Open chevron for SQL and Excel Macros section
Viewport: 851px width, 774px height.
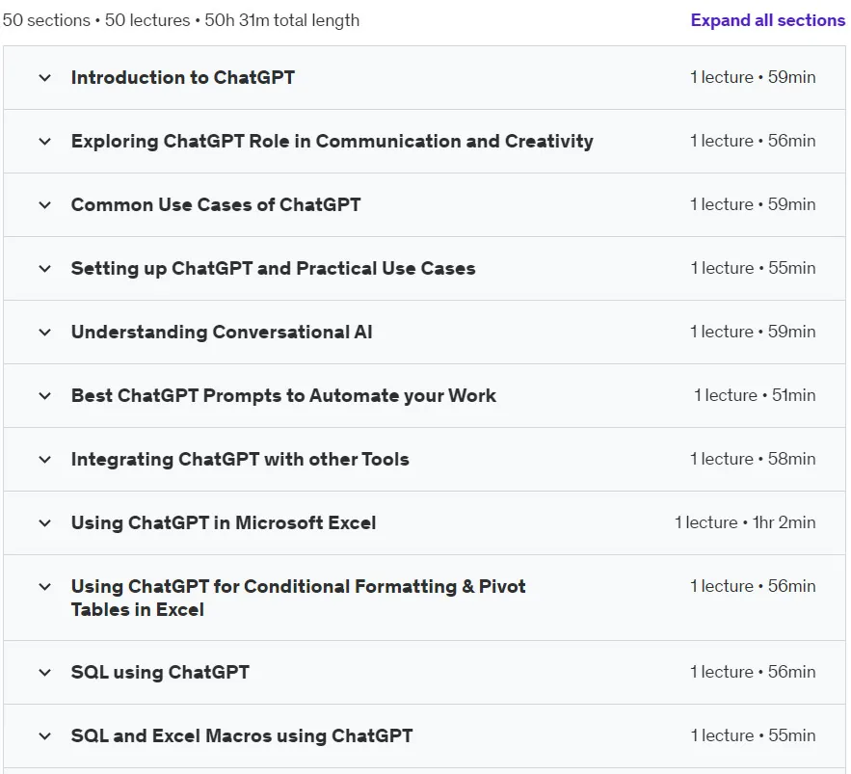click(x=45, y=736)
